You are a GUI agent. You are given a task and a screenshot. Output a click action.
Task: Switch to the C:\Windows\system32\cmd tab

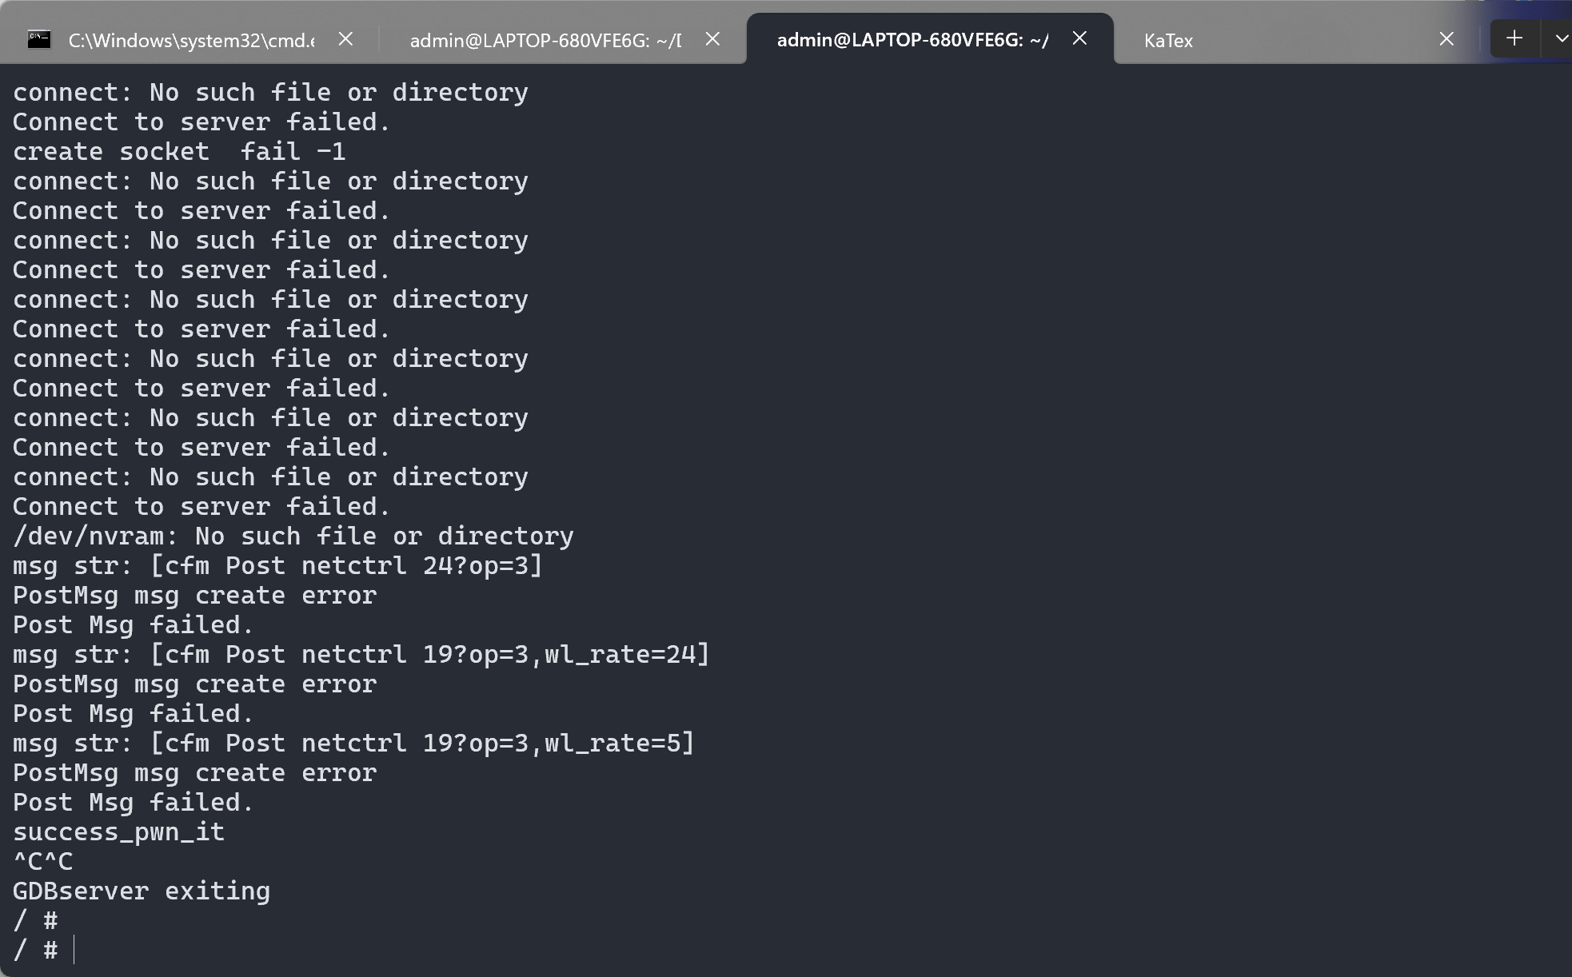(x=191, y=40)
